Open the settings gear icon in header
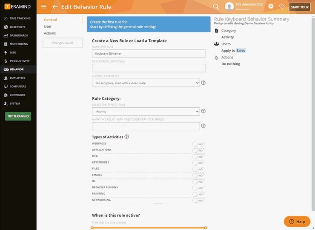315x230 pixels. pyautogui.click(x=271, y=6)
